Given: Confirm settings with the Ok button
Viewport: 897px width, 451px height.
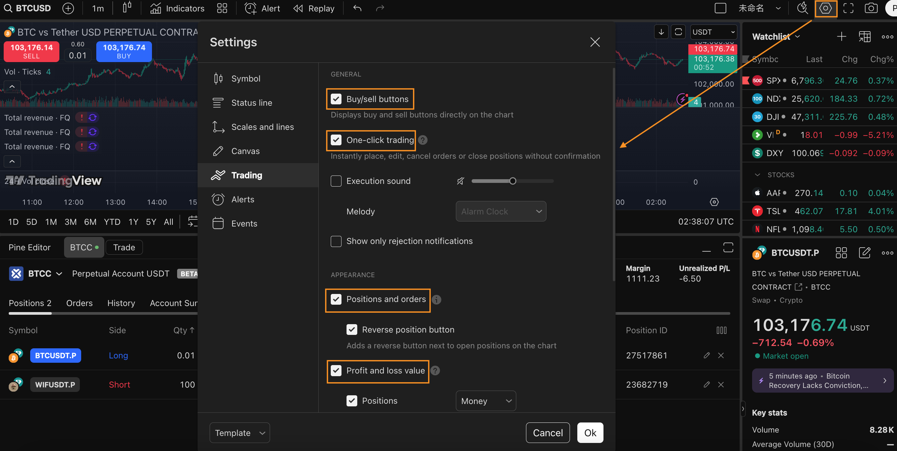Looking at the screenshot, I should 590,433.
